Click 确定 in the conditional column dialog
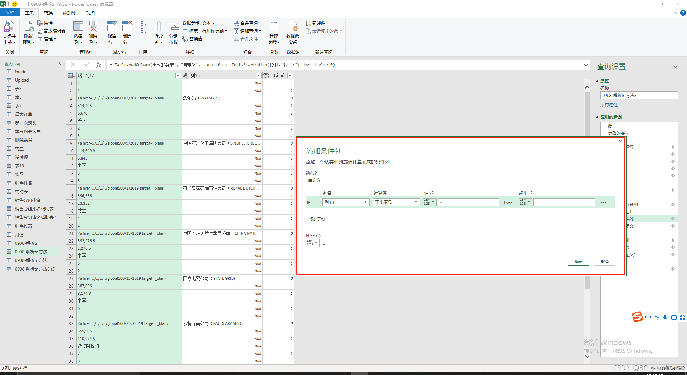The image size is (687, 375). (x=579, y=262)
